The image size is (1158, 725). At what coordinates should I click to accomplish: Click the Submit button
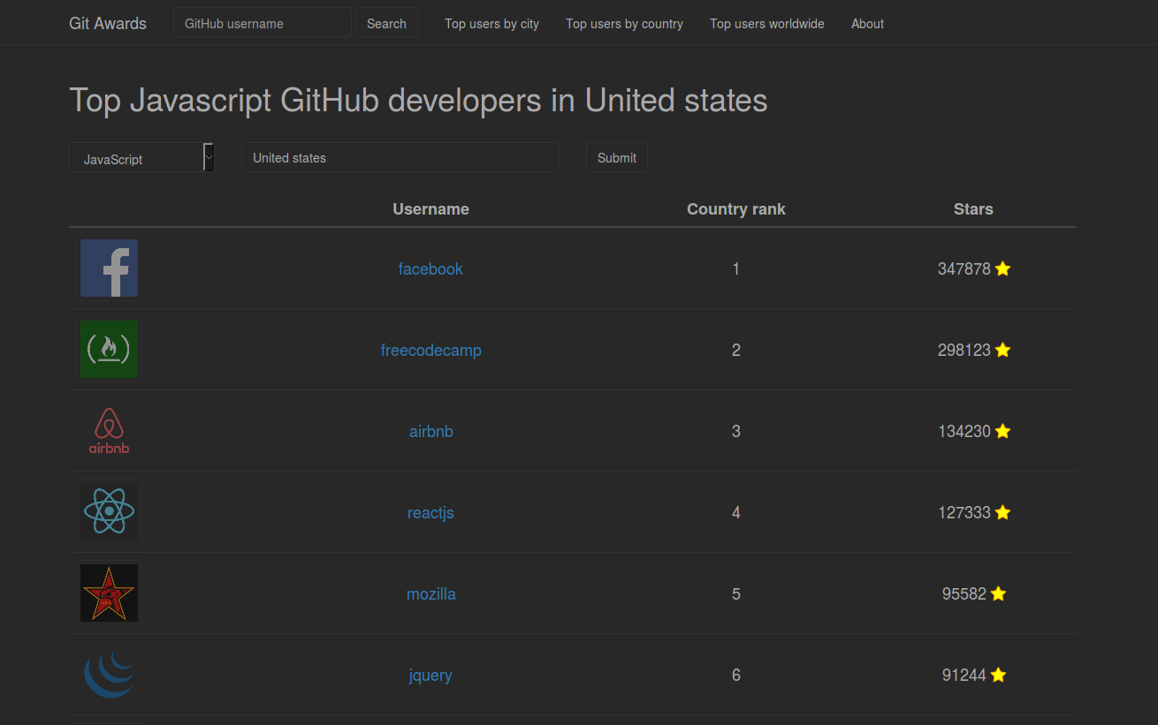(617, 157)
